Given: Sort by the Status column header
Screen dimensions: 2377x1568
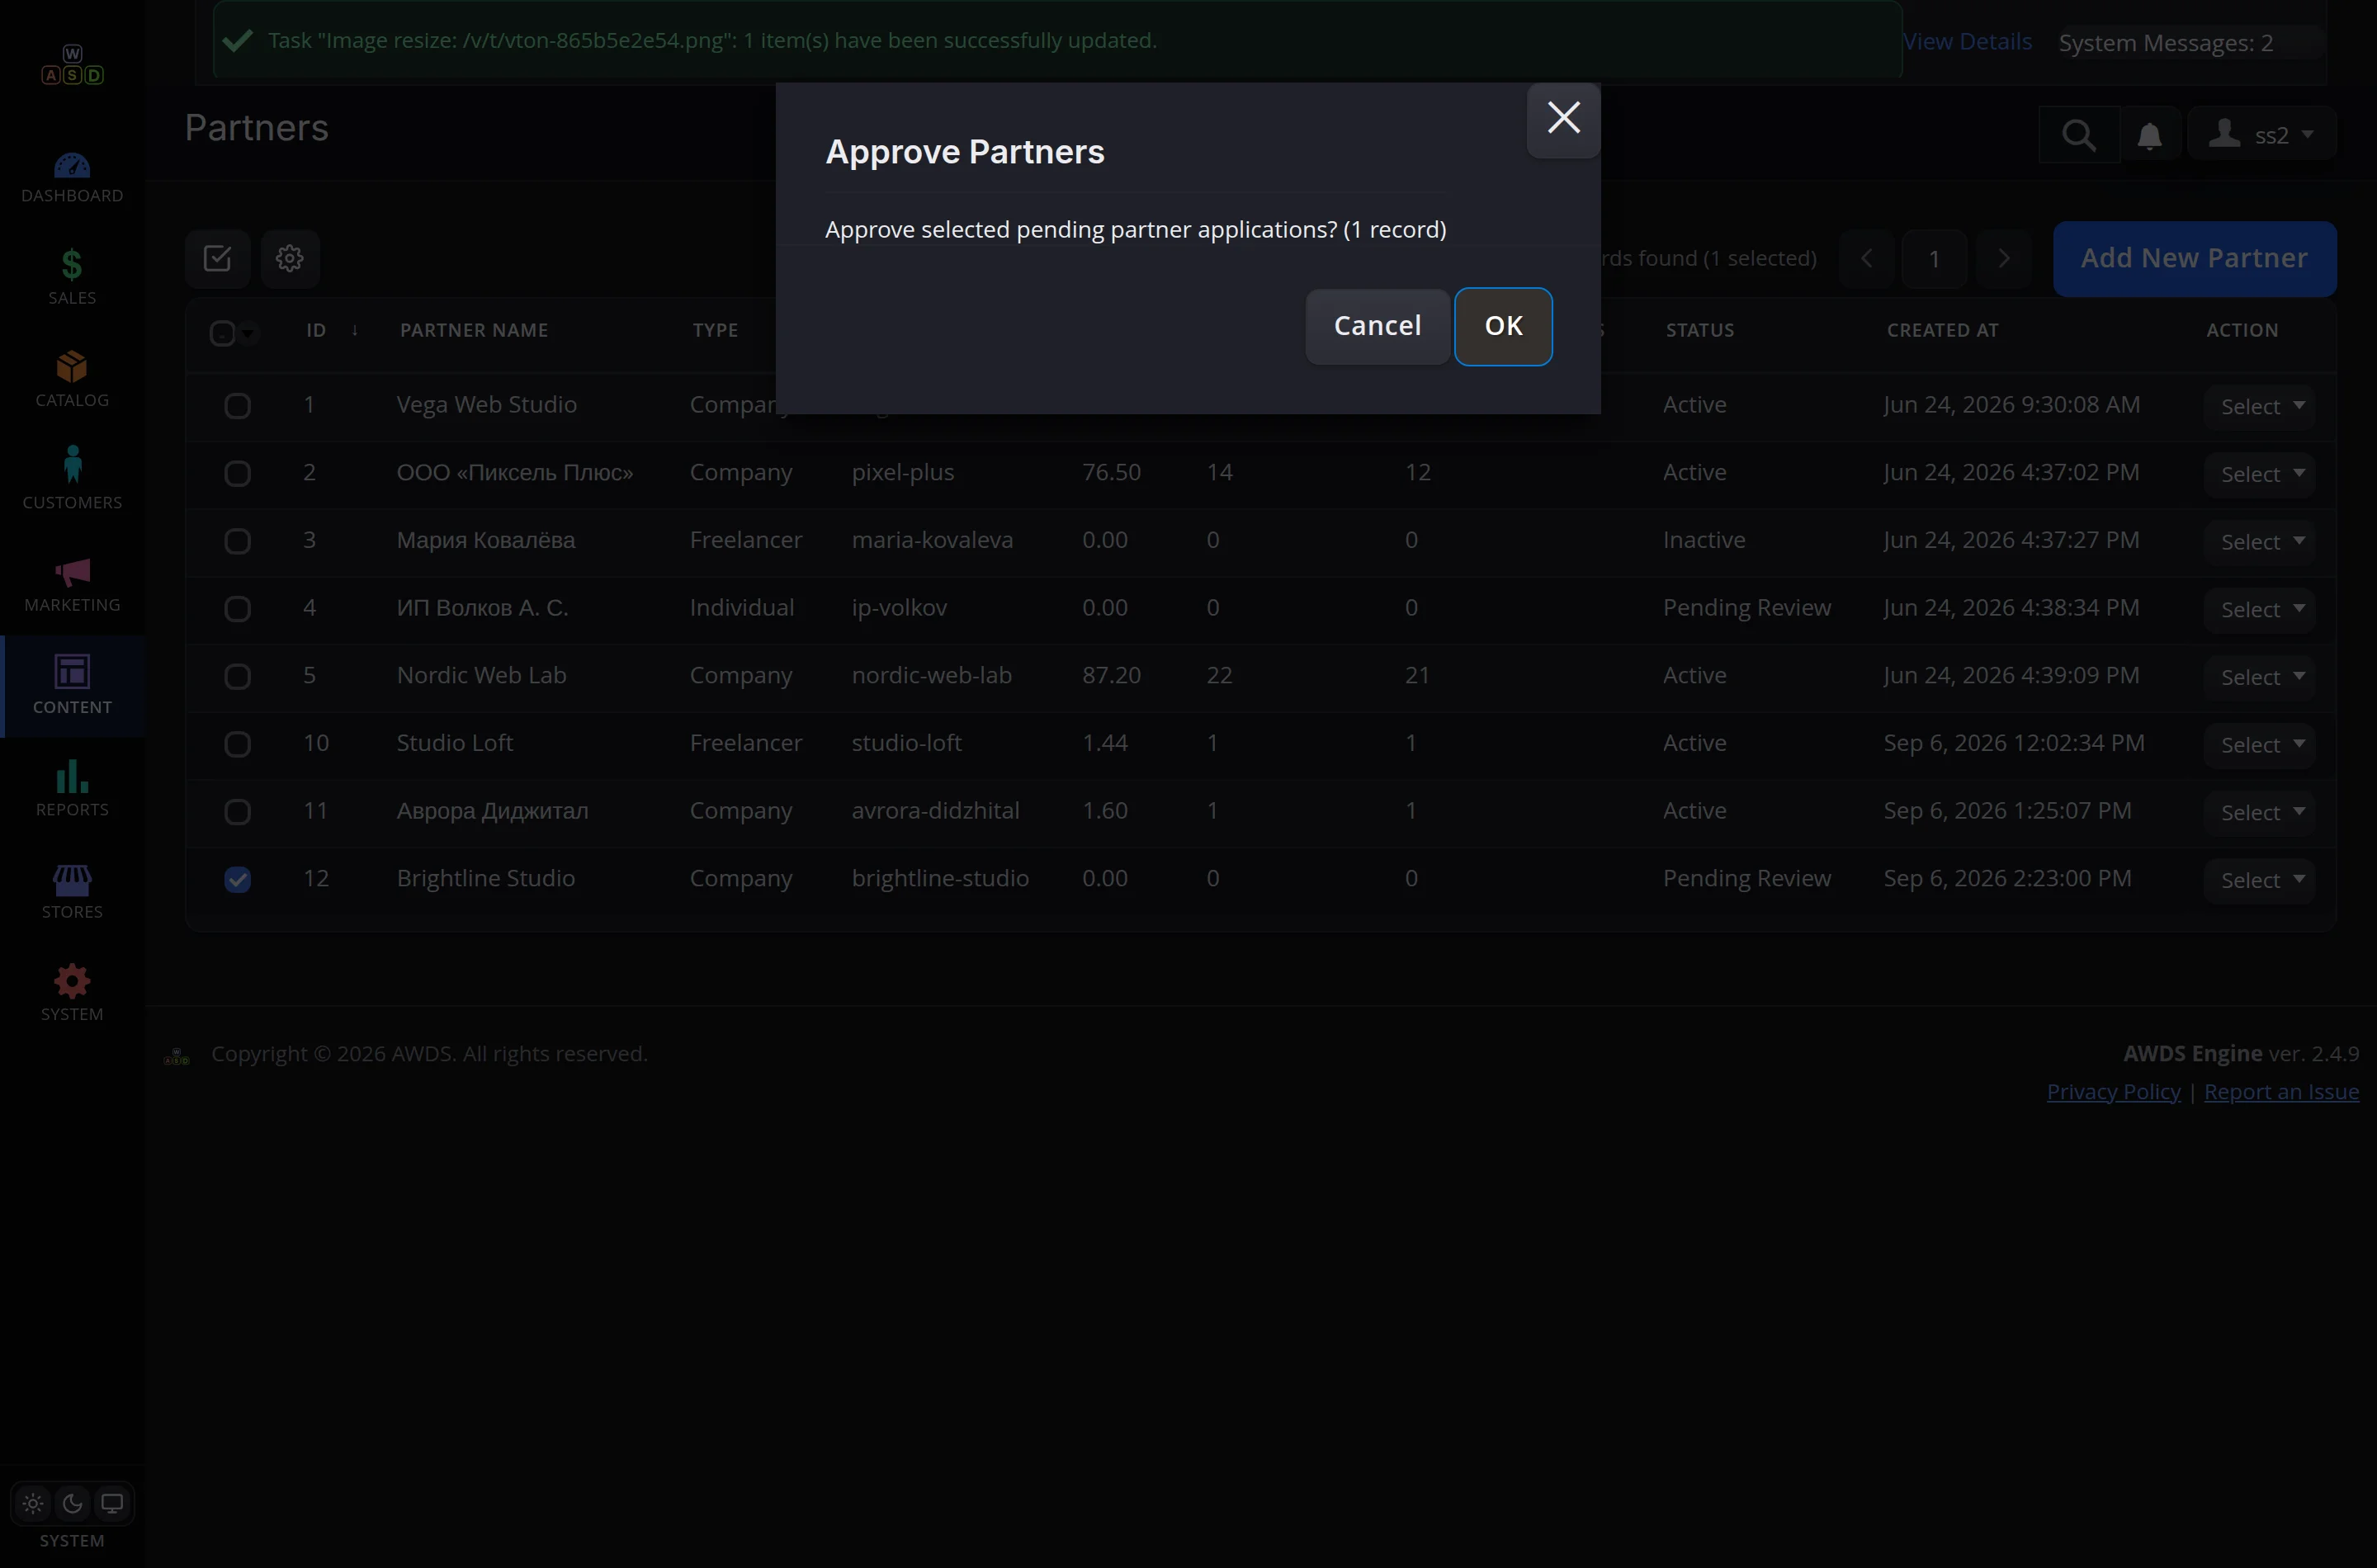Looking at the screenshot, I should (1700, 330).
